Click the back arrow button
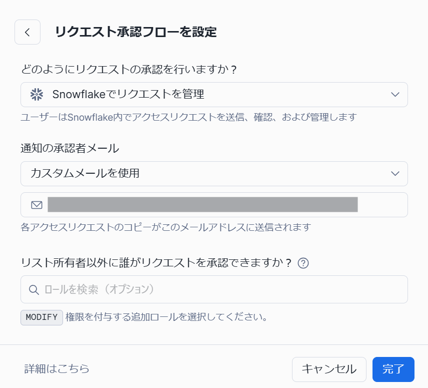Screen dimensions: 428x388 (27, 32)
